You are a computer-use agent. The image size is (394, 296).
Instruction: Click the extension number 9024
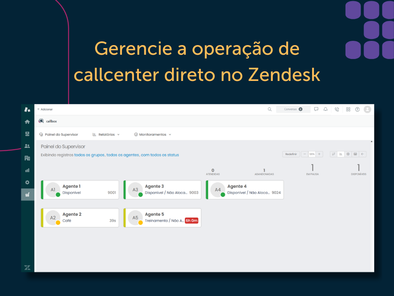276,193
